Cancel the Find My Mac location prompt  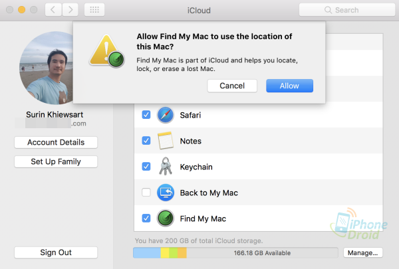232,86
